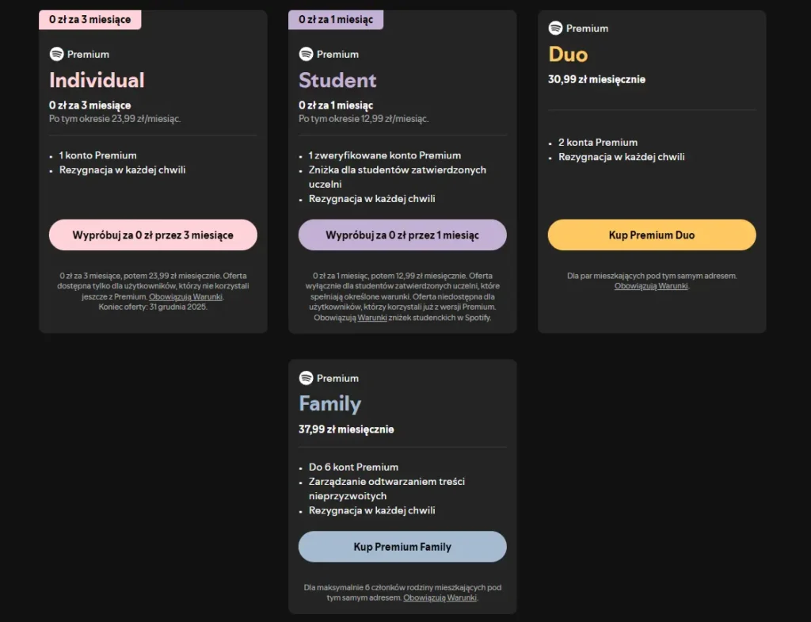
Task: Click the pink "0 zł za 3 miesiące" badge
Action: [89, 19]
